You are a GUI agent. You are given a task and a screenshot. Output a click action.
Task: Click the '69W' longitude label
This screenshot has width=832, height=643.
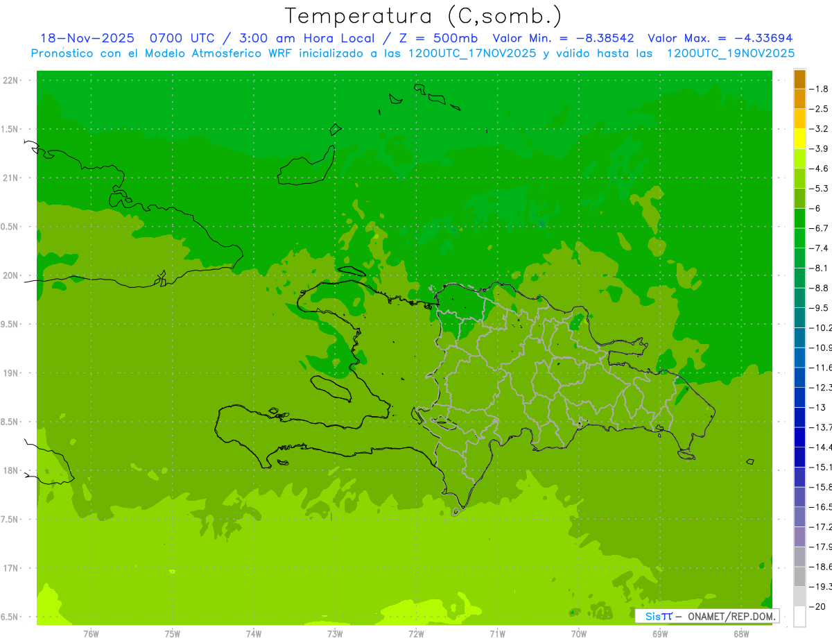point(660,633)
